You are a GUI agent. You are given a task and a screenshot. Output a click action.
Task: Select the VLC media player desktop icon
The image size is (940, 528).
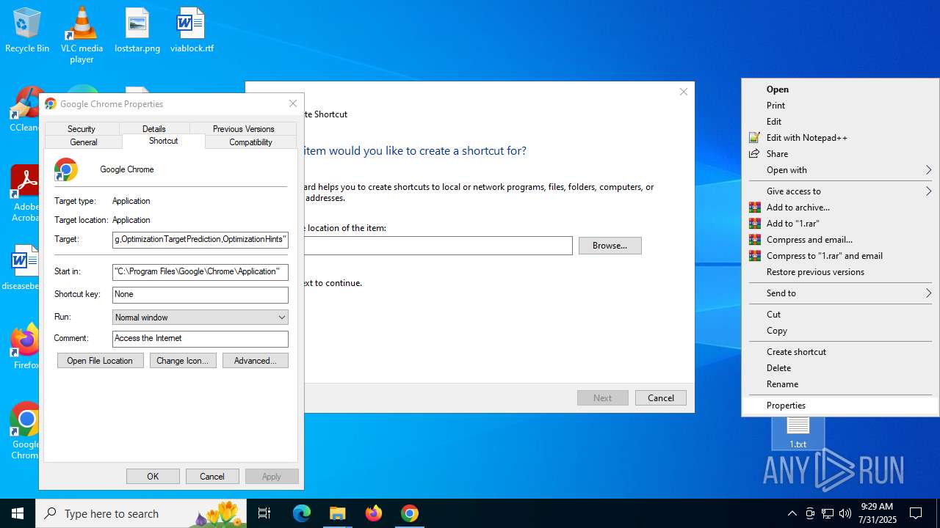tap(82, 35)
